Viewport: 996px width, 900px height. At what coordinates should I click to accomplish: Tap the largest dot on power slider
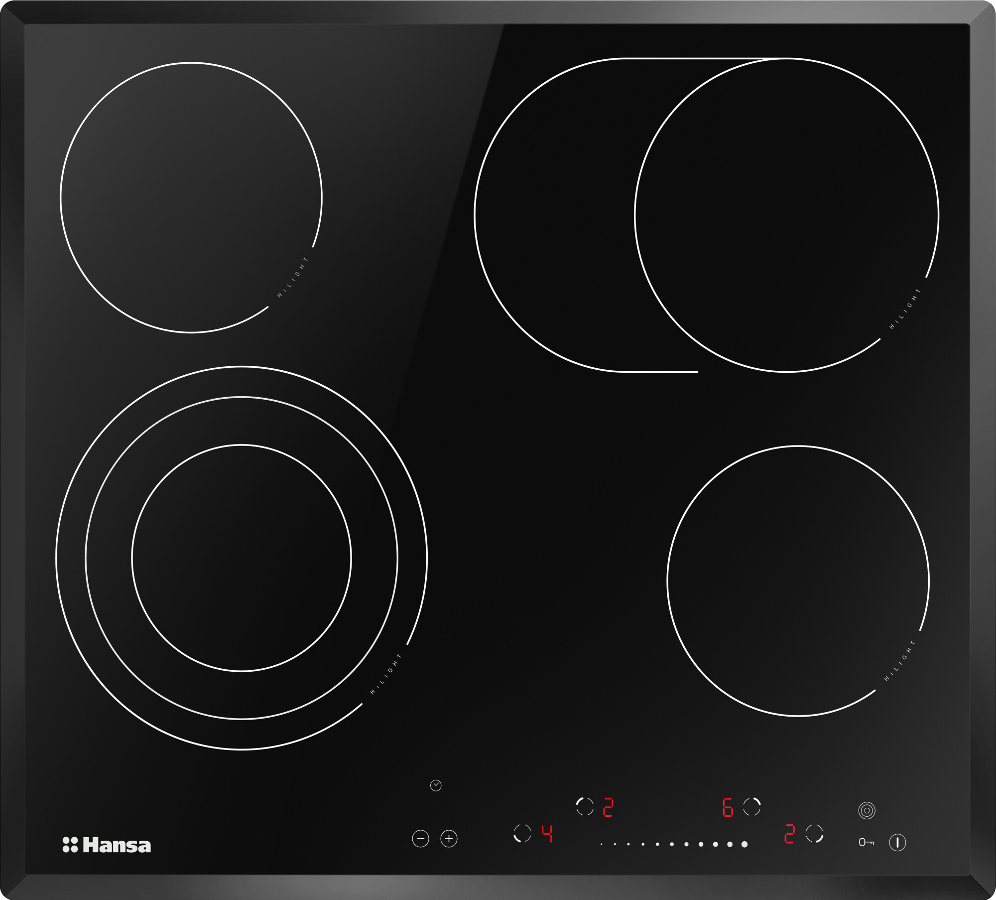[x=745, y=844]
